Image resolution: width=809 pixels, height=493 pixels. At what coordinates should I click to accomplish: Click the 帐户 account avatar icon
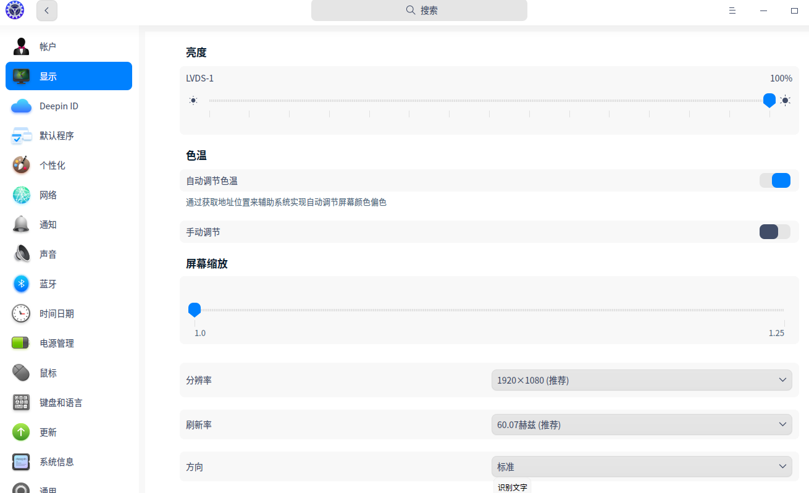(x=21, y=47)
